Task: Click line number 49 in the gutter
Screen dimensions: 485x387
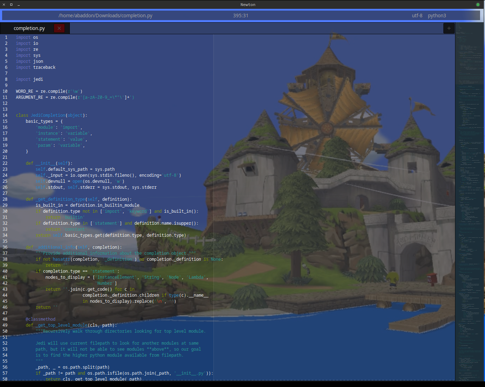Action: point(5,325)
